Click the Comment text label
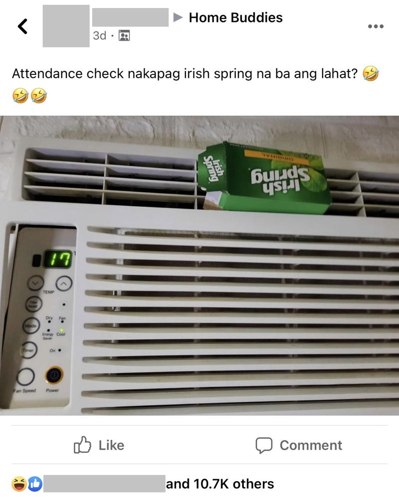The height and width of the screenshot is (501, 399). pos(311,445)
